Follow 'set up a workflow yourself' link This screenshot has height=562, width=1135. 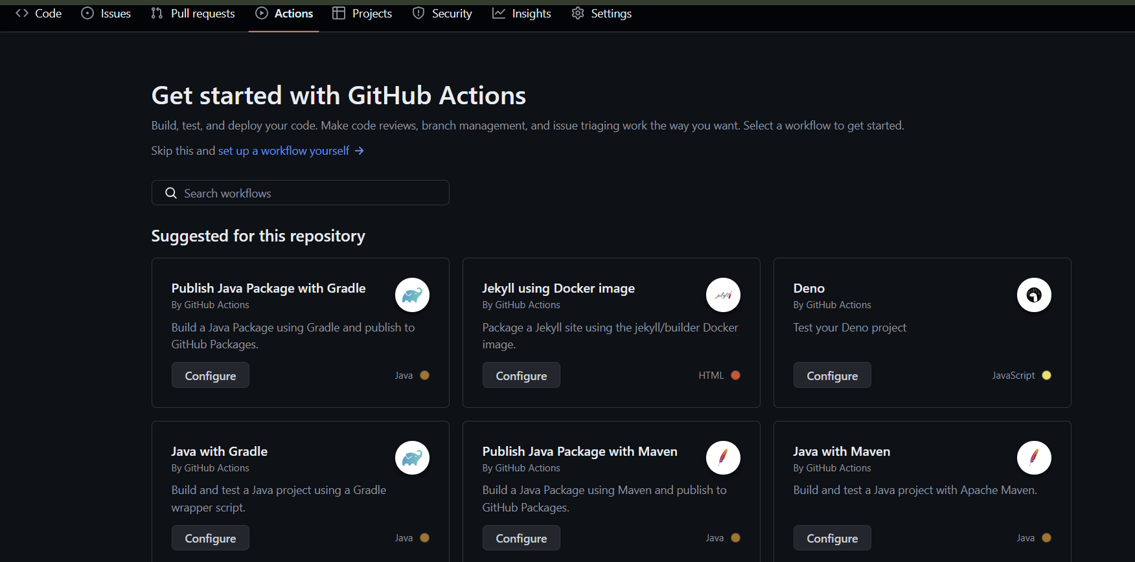[284, 151]
